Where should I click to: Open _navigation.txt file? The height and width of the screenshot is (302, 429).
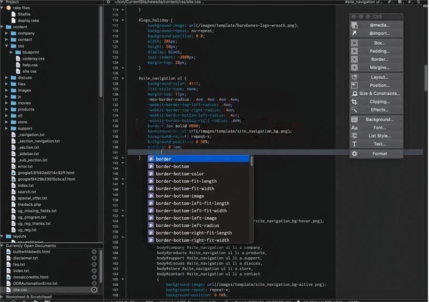(x=31, y=135)
